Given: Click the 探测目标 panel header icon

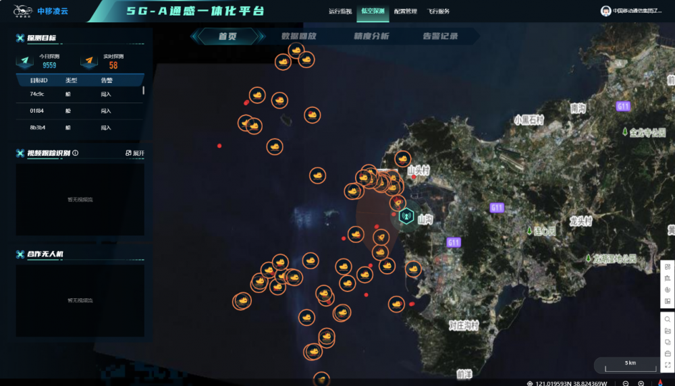Looking at the screenshot, I should pyautogui.click(x=20, y=38).
